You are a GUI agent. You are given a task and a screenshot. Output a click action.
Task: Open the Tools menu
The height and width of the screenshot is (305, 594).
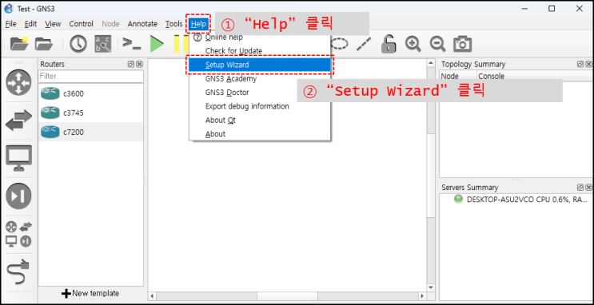173,24
